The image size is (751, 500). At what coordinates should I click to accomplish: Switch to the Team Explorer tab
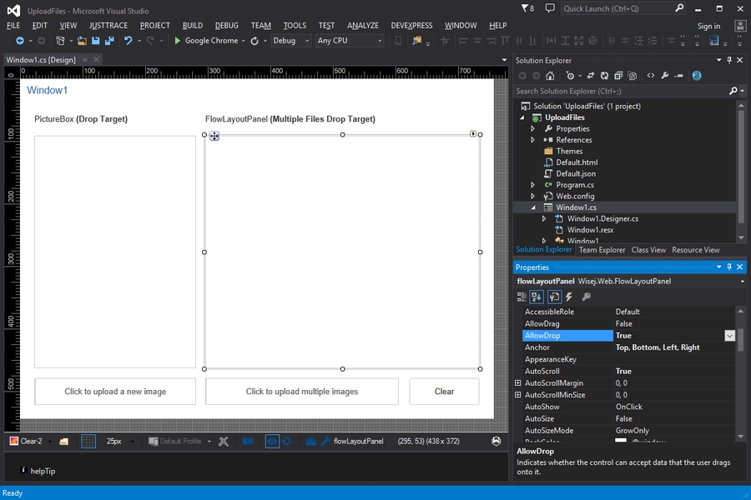(x=602, y=250)
